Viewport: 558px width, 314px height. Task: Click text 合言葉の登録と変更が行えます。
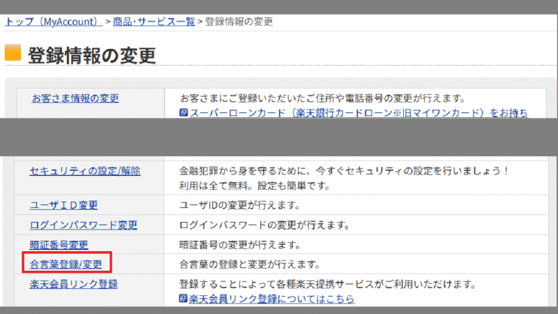[x=250, y=264]
